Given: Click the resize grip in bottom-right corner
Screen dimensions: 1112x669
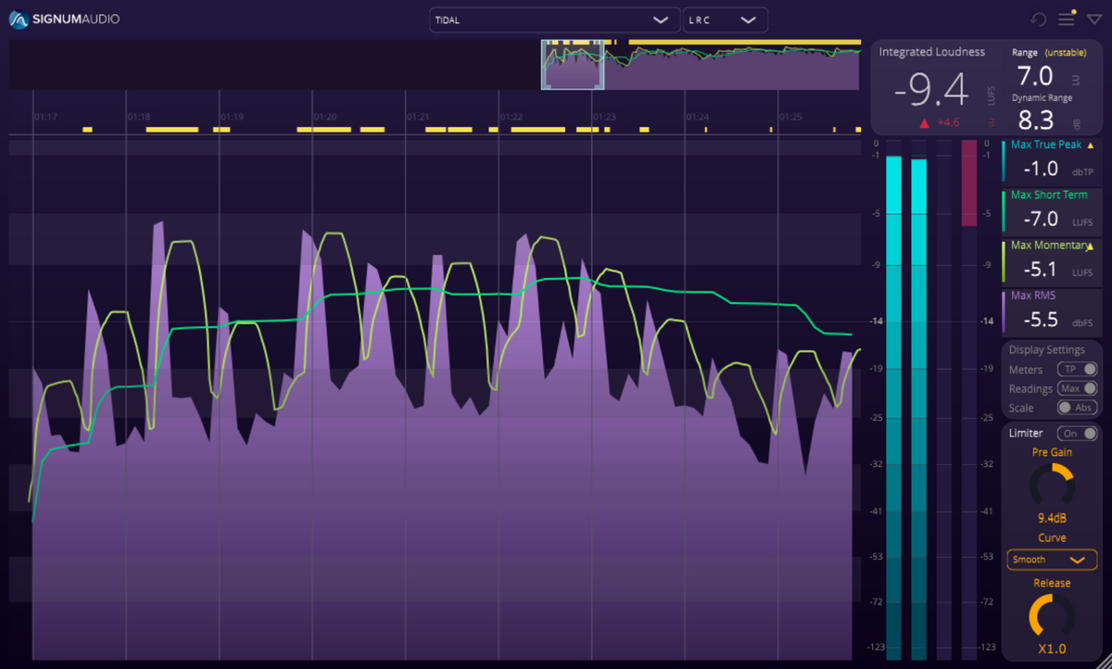Looking at the screenshot, I should tap(1104, 662).
